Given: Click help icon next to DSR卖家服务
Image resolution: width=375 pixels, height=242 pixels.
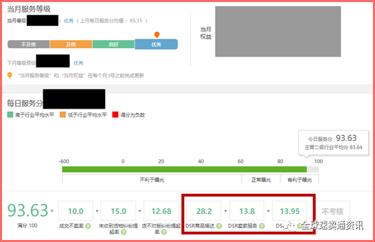Looking at the screenshot, I should tap(262, 225).
